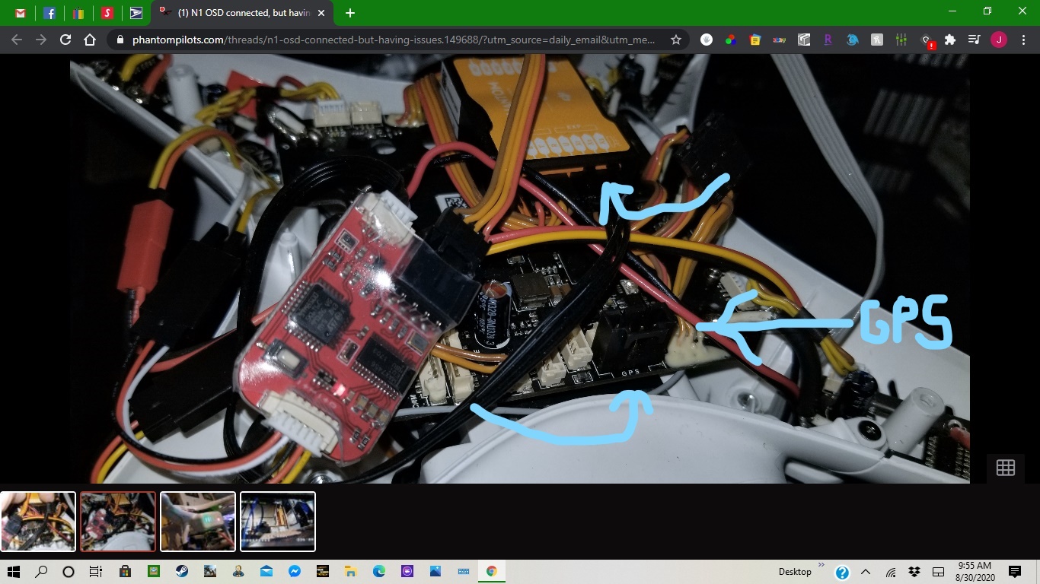The width and height of the screenshot is (1040, 584).
Task: Open the clock showing 9:55 AM
Action: [x=975, y=572]
